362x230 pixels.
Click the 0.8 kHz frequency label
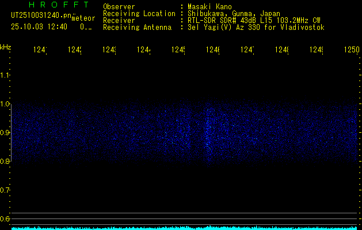coord(5,161)
